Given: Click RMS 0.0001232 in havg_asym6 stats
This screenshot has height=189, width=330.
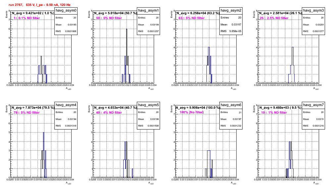Looking at the screenshot, I should coord(231,126).
